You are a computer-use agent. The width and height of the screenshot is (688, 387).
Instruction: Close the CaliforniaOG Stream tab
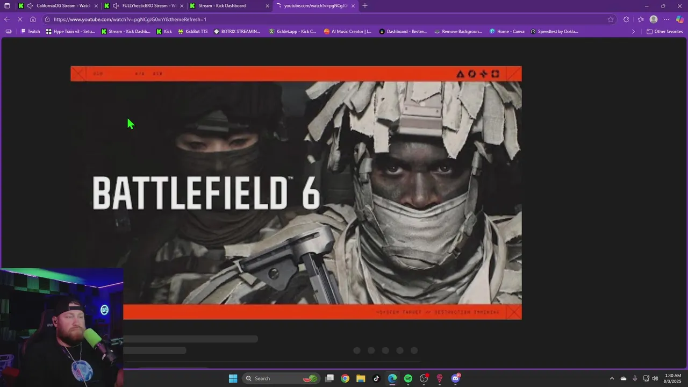click(96, 6)
